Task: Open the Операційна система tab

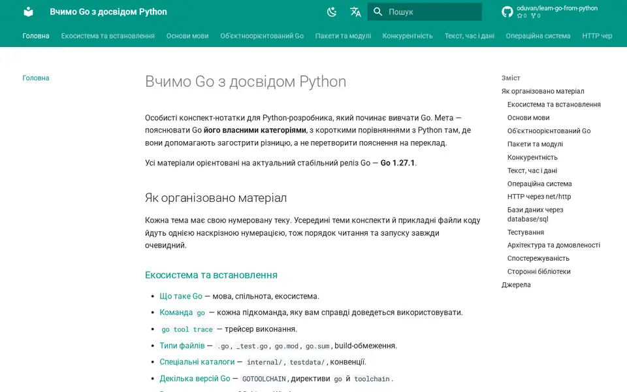Action: tap(538, 35)
